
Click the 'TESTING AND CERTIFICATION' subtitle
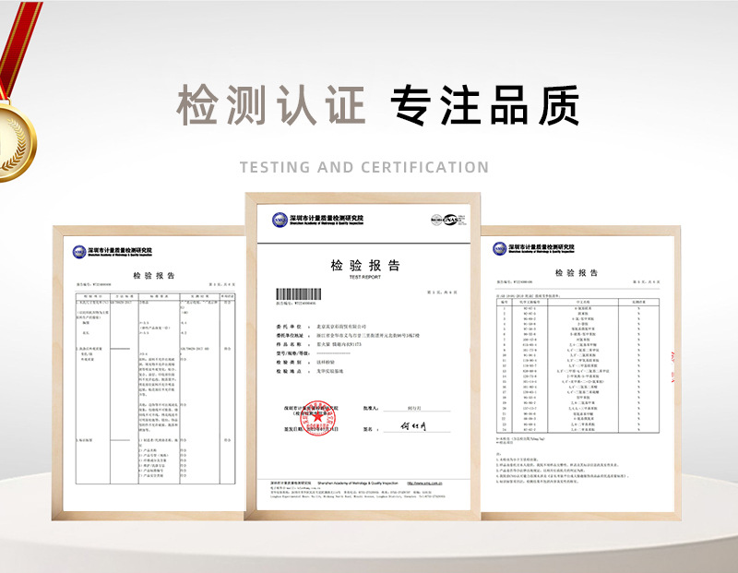pyautogui.click(x=364, y=167)
